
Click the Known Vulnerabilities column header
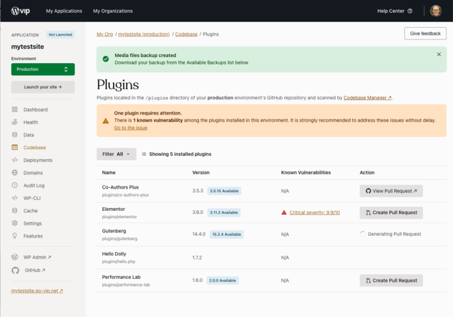click(306, 172)
